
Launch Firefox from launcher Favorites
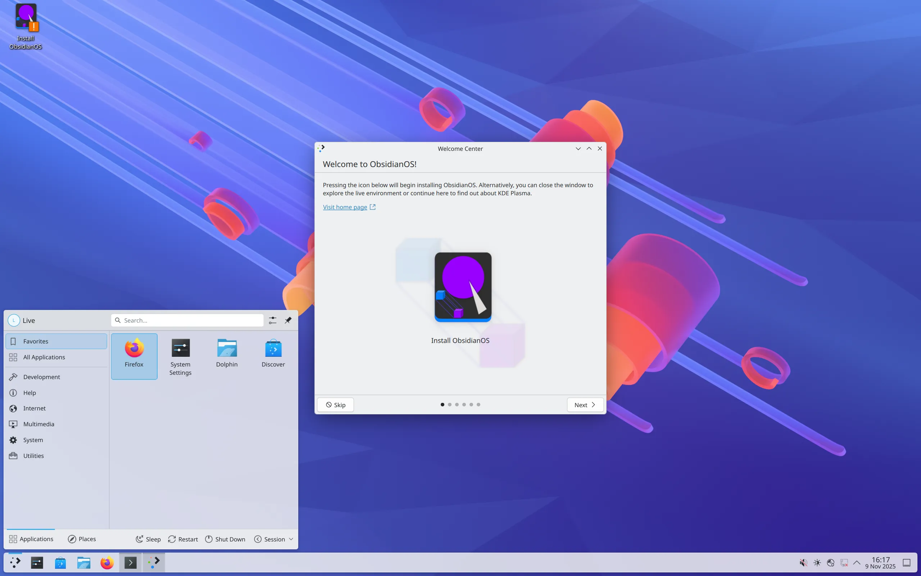tap(134, 356)
